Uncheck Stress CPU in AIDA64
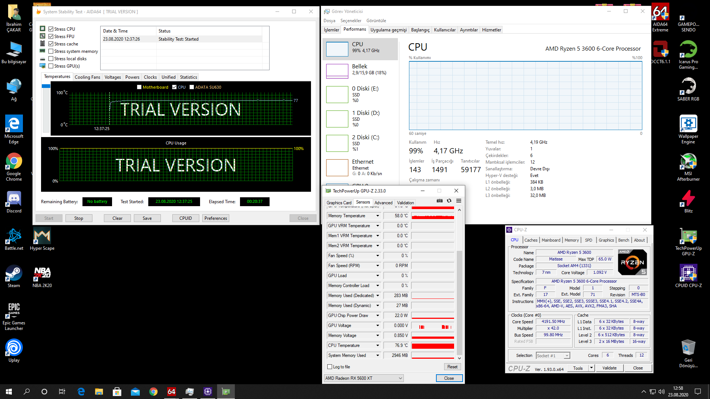Image resolution: width=710 pixels, height=399 pixels. tap(51, 29)
